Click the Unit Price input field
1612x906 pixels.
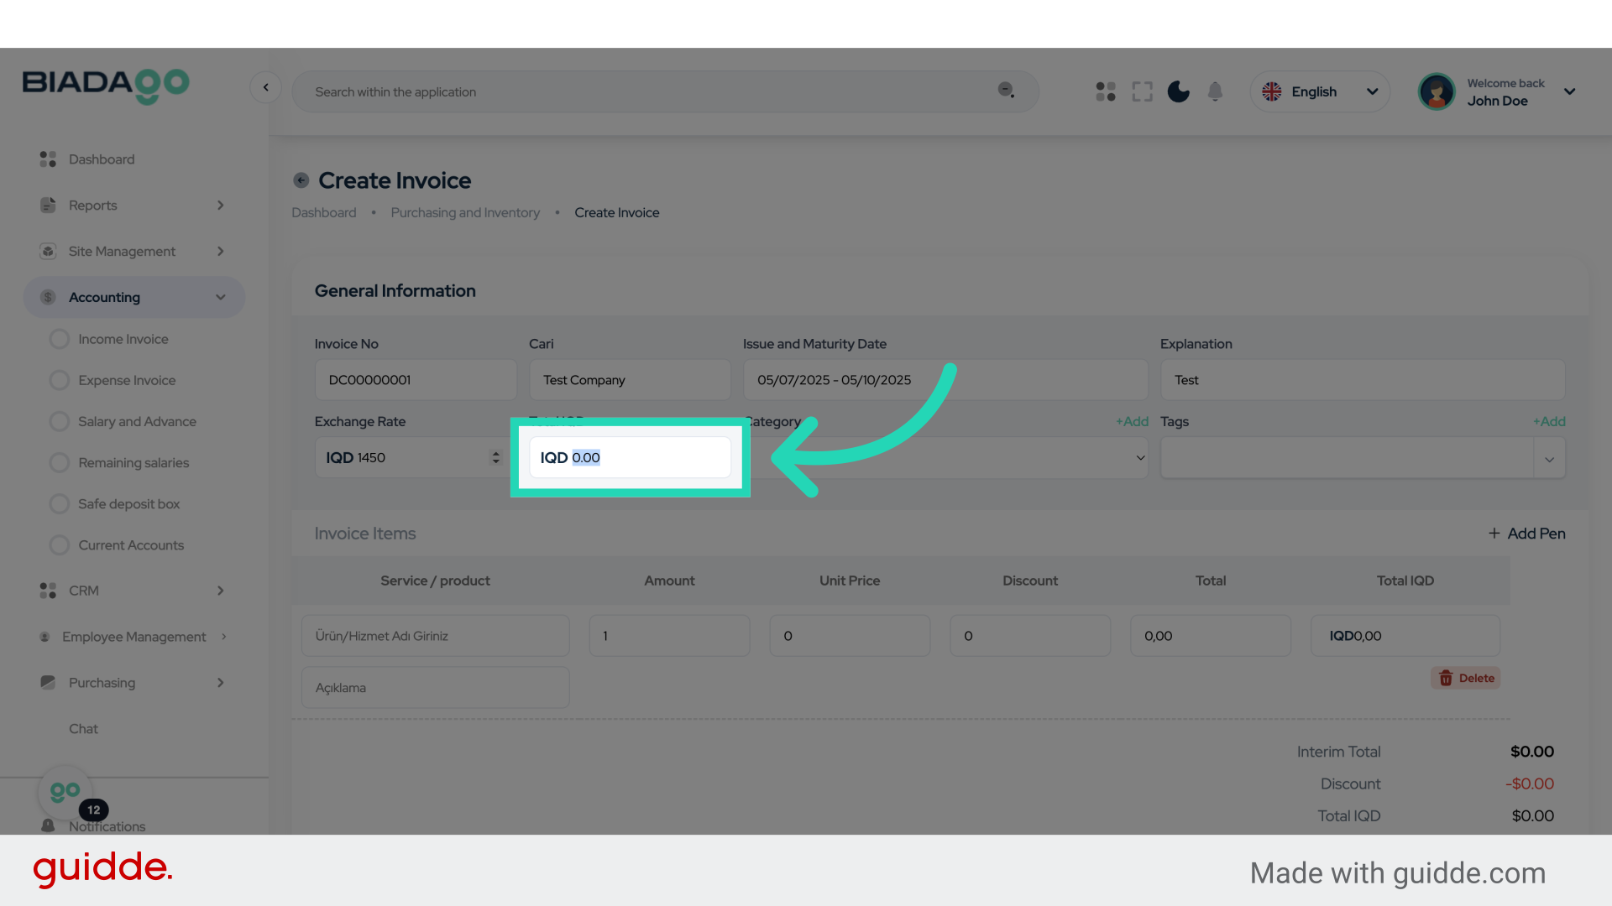pos(849,636)
